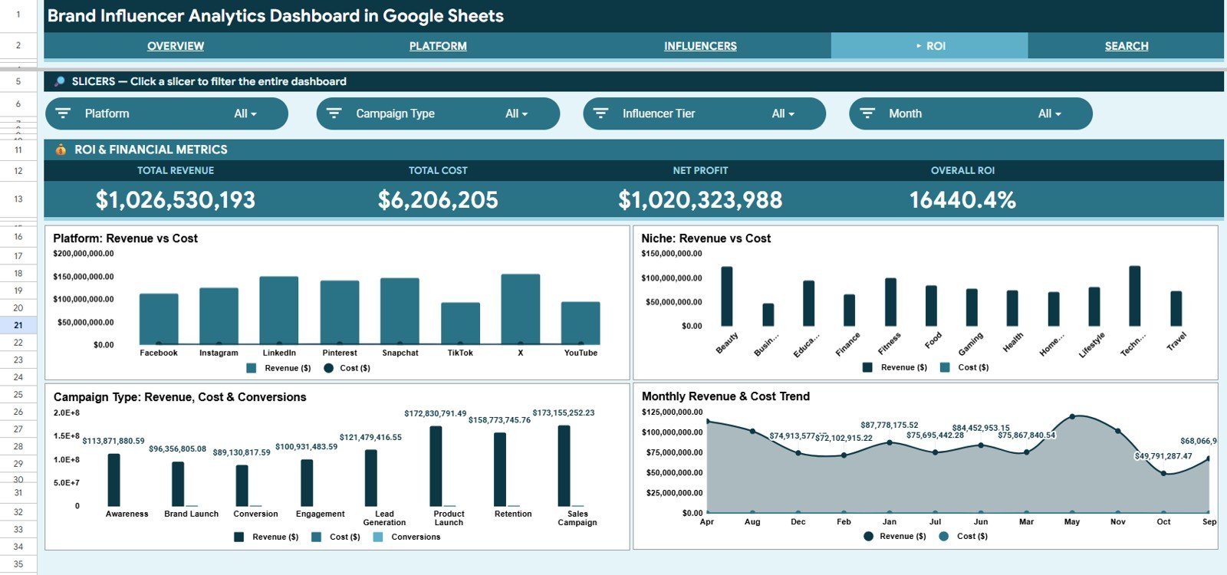Click the Sales Campaign revenue bar
The width and height of the screenshot is (1227, 575).
[564, 466]
